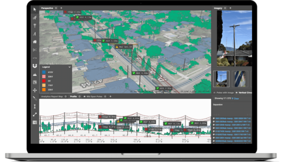Select the Poles with Image option

pos(214,93)
